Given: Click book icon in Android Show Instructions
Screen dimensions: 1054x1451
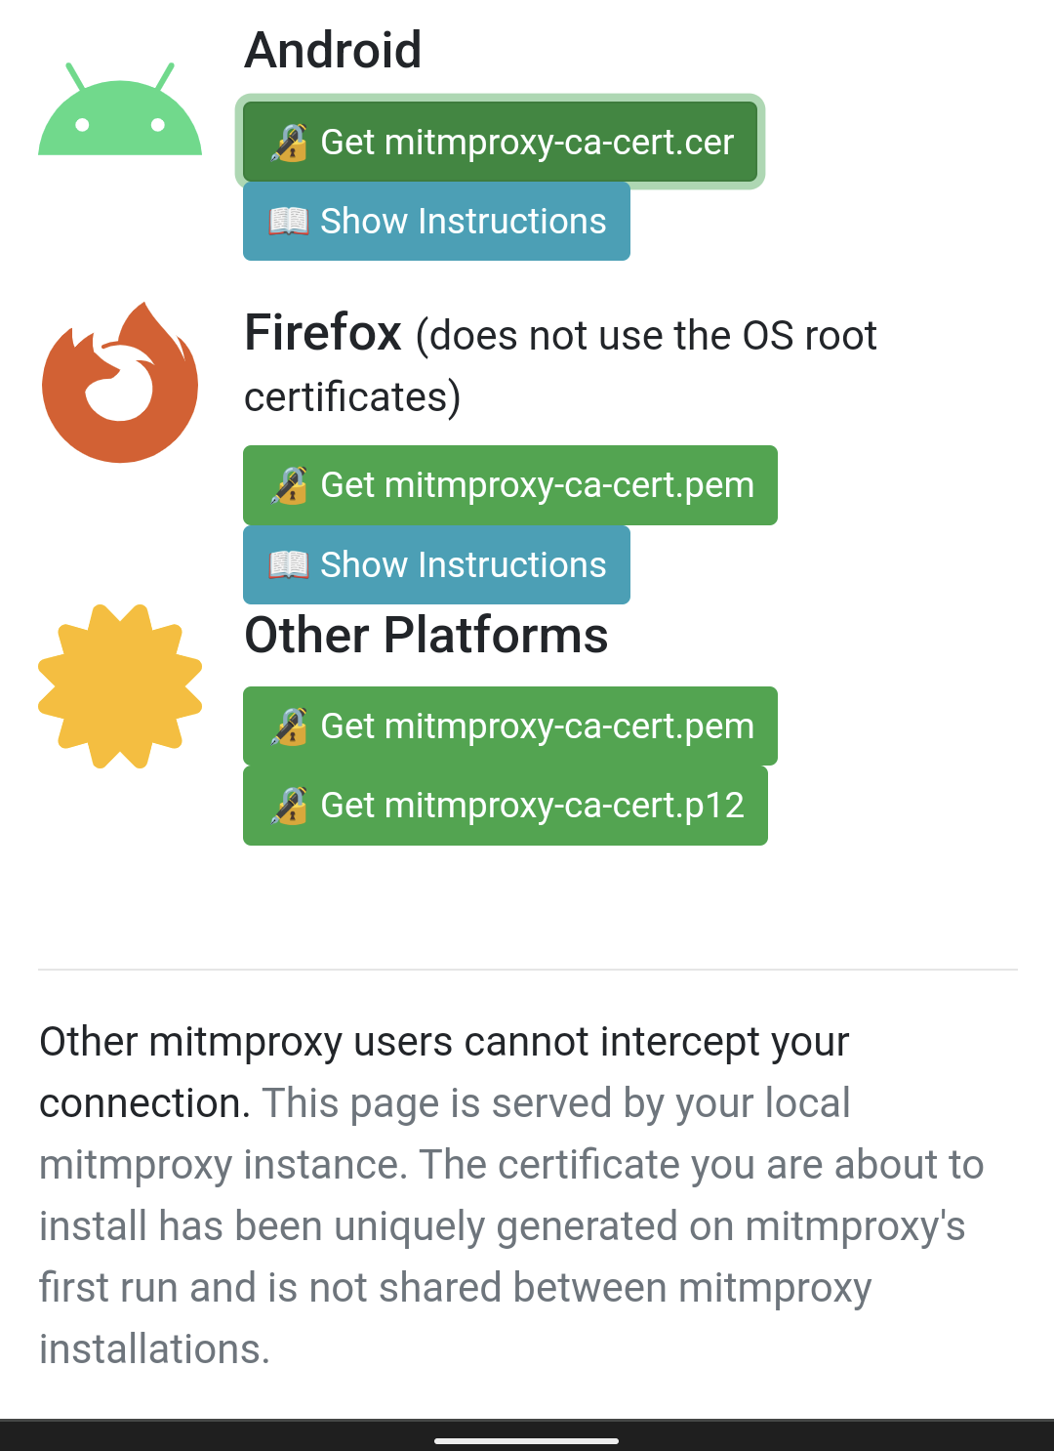Looking at the screenshot, I should tap(288, 222).
